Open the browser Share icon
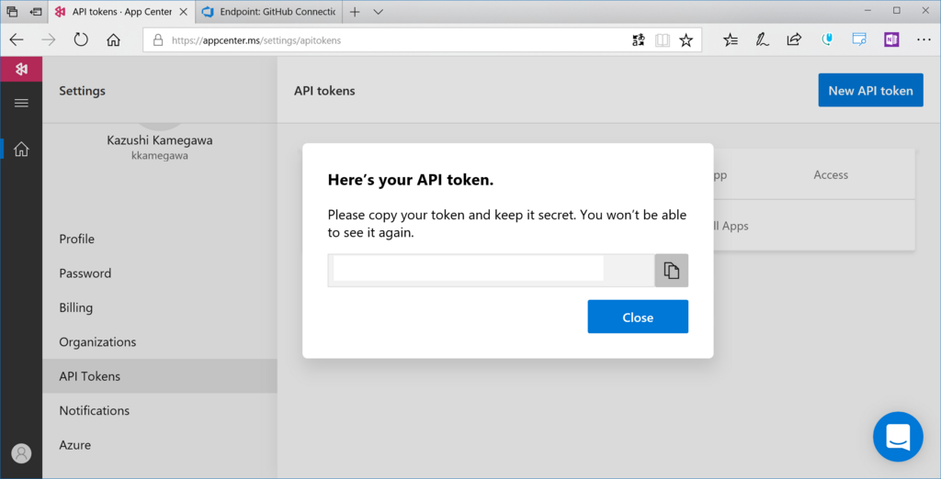 (794, 40)
